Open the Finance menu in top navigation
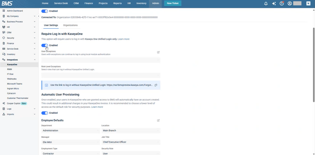Viewport: 315px width, 155px height. [88, 3]
